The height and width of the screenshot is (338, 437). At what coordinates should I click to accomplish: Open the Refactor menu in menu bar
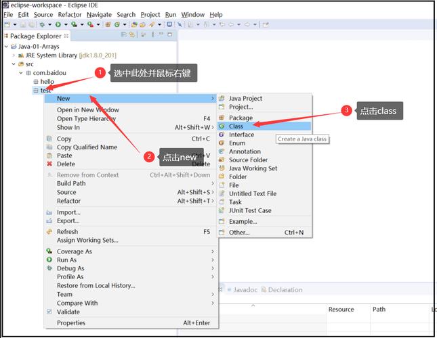tap(70, 15)
